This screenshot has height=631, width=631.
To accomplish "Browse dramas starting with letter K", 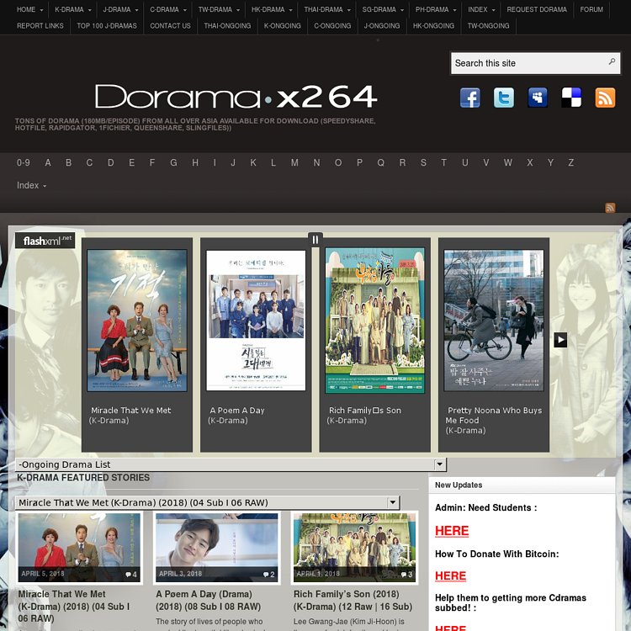I will point(253,162).
